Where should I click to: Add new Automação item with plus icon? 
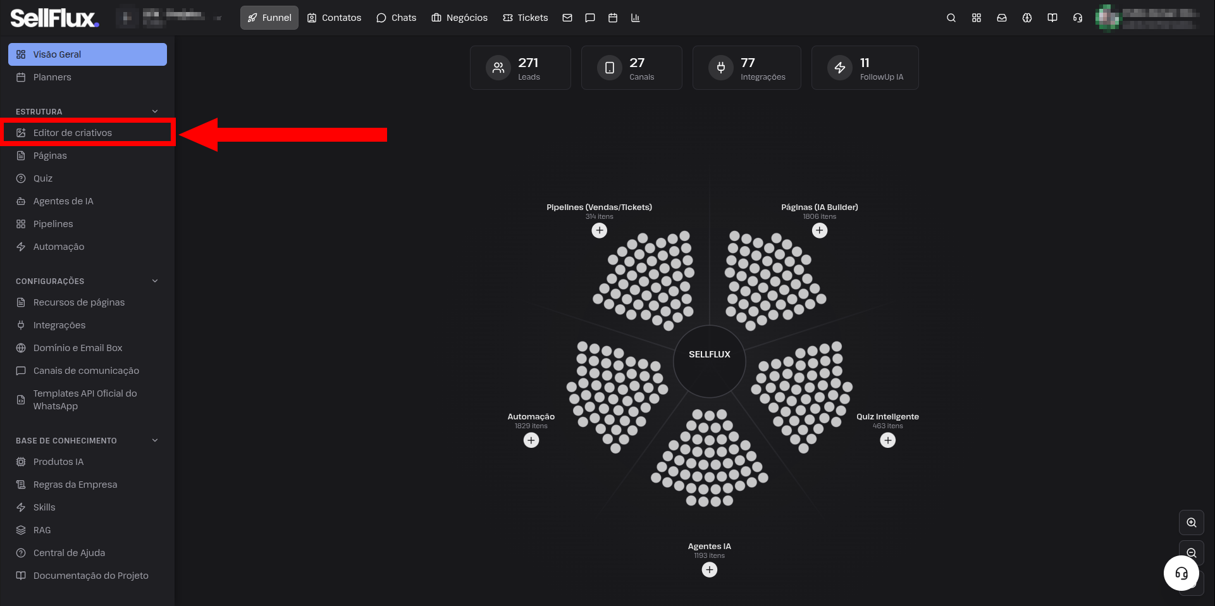(531, 440)
